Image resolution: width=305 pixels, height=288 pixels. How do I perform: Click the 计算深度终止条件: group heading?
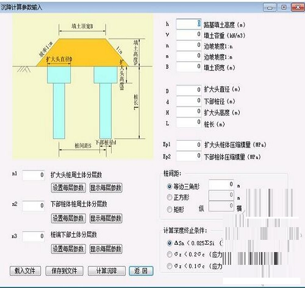(x=185, y=231)
